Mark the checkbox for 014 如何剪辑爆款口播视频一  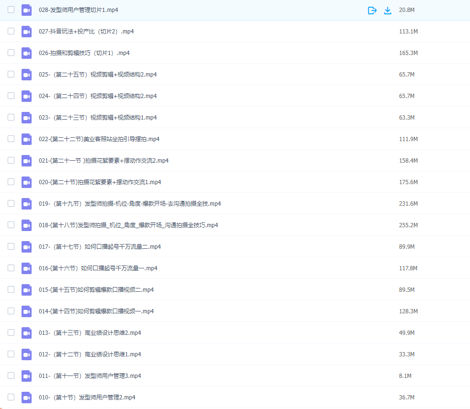(x=11, y=311)
